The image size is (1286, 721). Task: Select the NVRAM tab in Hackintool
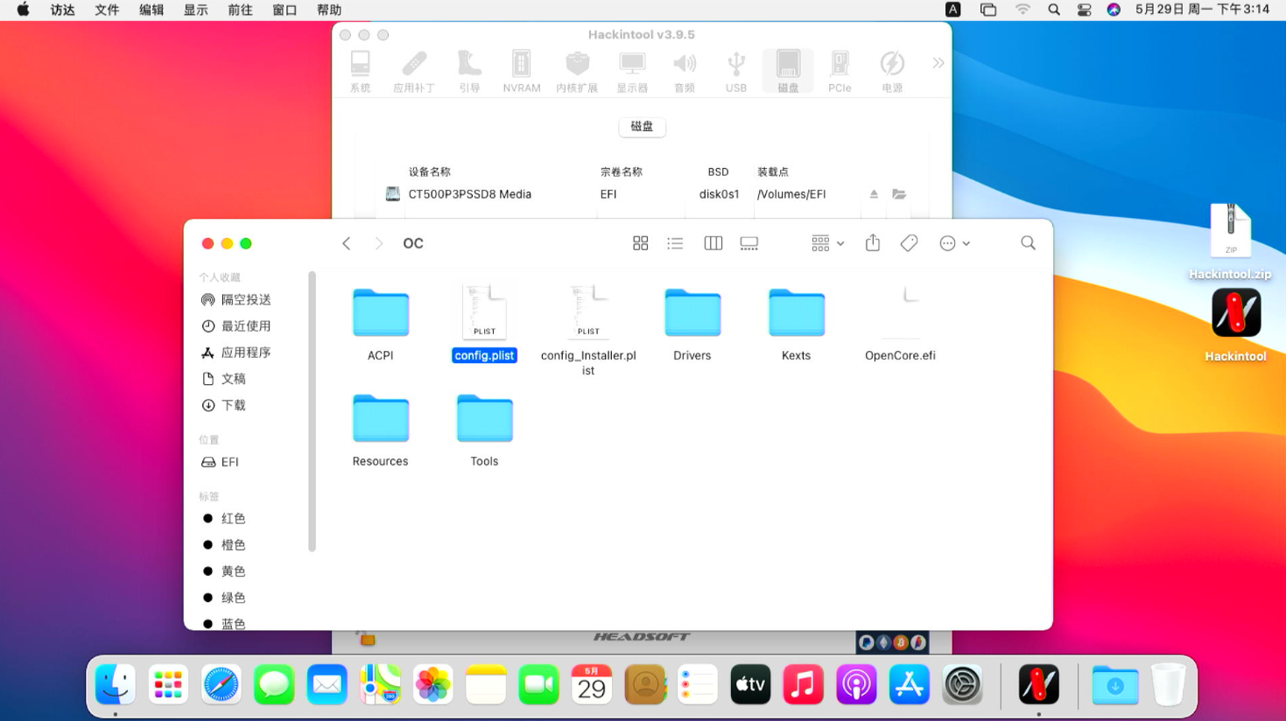[x=522, y=71]
